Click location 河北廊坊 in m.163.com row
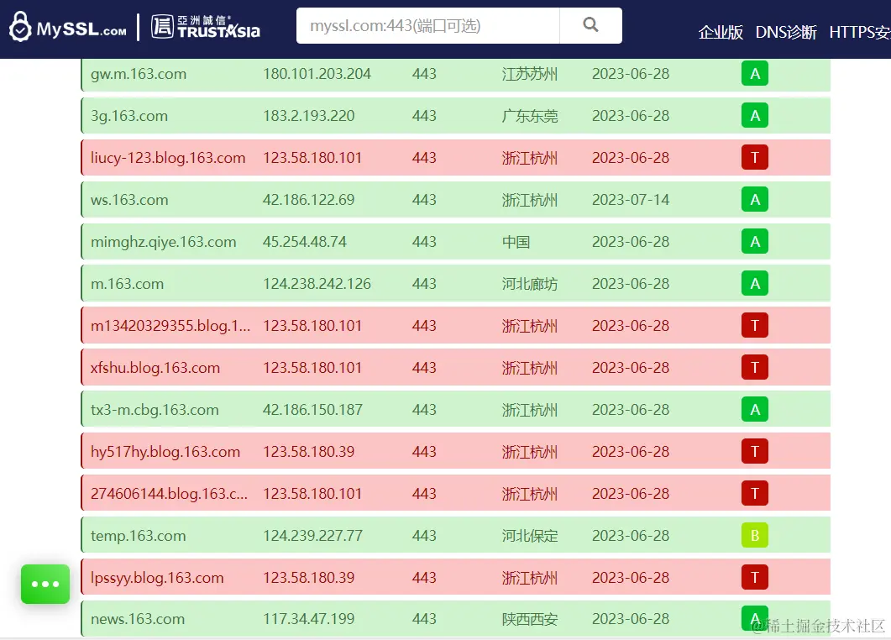The width and height of the screenshot is (891, 640). tap(530, 284)
